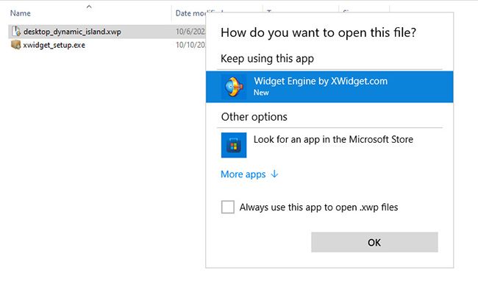This screenshot has width=478, height=298.
Task: Click the date of xwidget_setup.exe row
Action: (x=190, y=45)
